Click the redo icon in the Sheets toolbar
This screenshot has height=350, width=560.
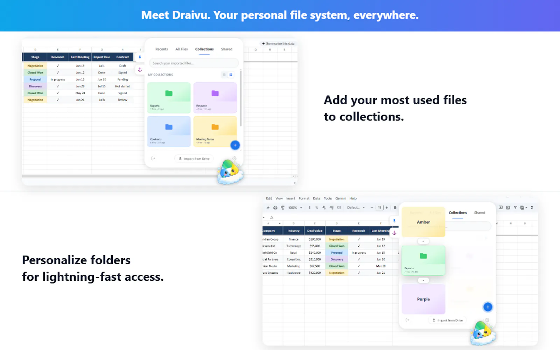click(268, 208)
